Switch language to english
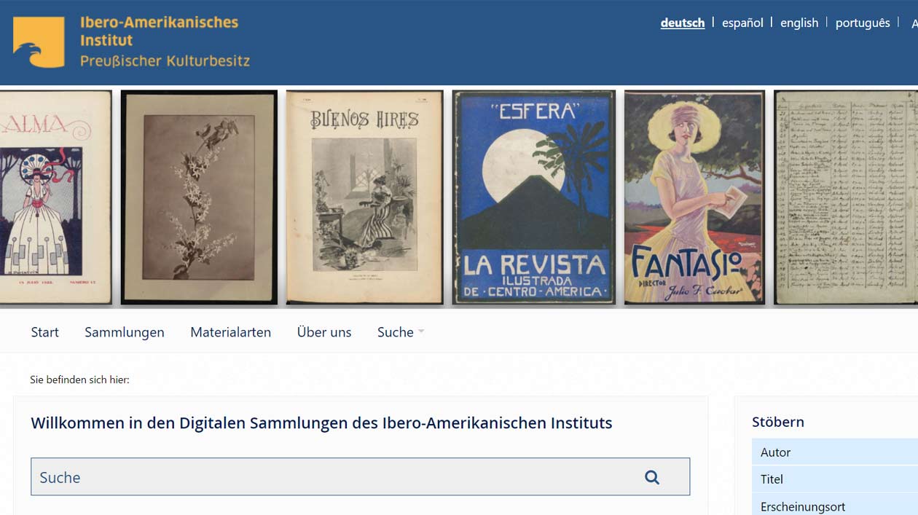Viewport: 918px width, 515px height. 799,23
